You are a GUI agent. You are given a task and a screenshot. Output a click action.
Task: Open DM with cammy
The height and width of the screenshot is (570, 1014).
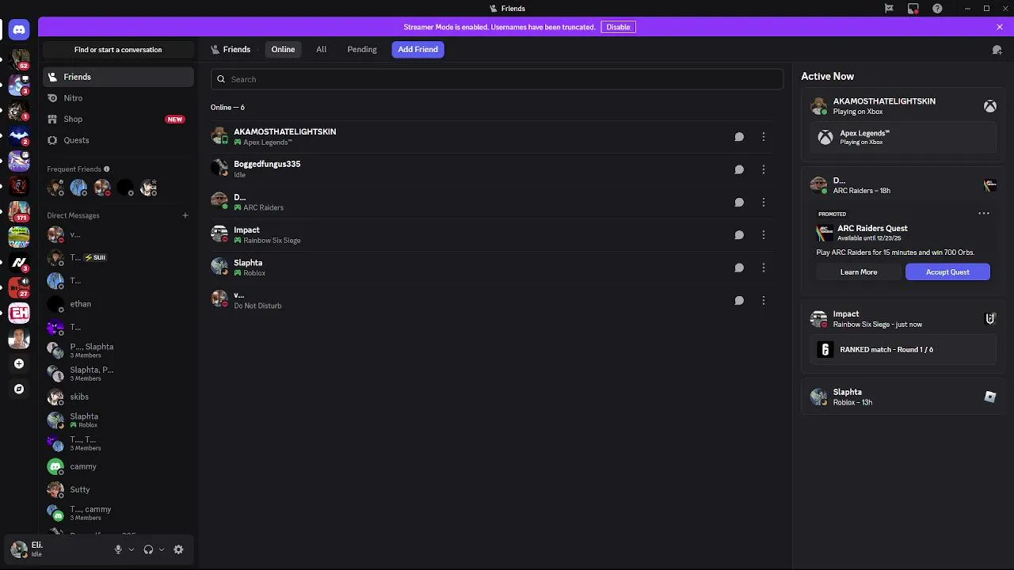coord(118,466)
